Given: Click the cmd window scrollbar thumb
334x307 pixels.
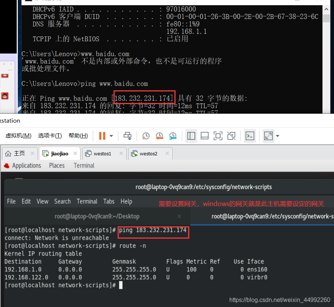Looking at the screenshot, I should (326, 18).
